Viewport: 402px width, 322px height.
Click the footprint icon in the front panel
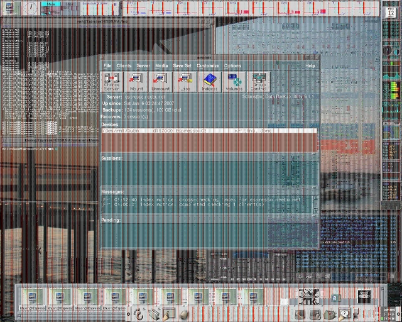139,314
